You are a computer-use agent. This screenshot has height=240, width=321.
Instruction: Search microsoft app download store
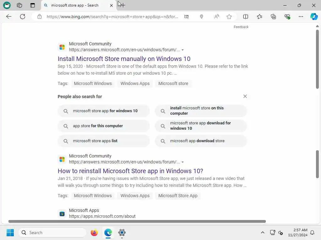pos(201,141)
